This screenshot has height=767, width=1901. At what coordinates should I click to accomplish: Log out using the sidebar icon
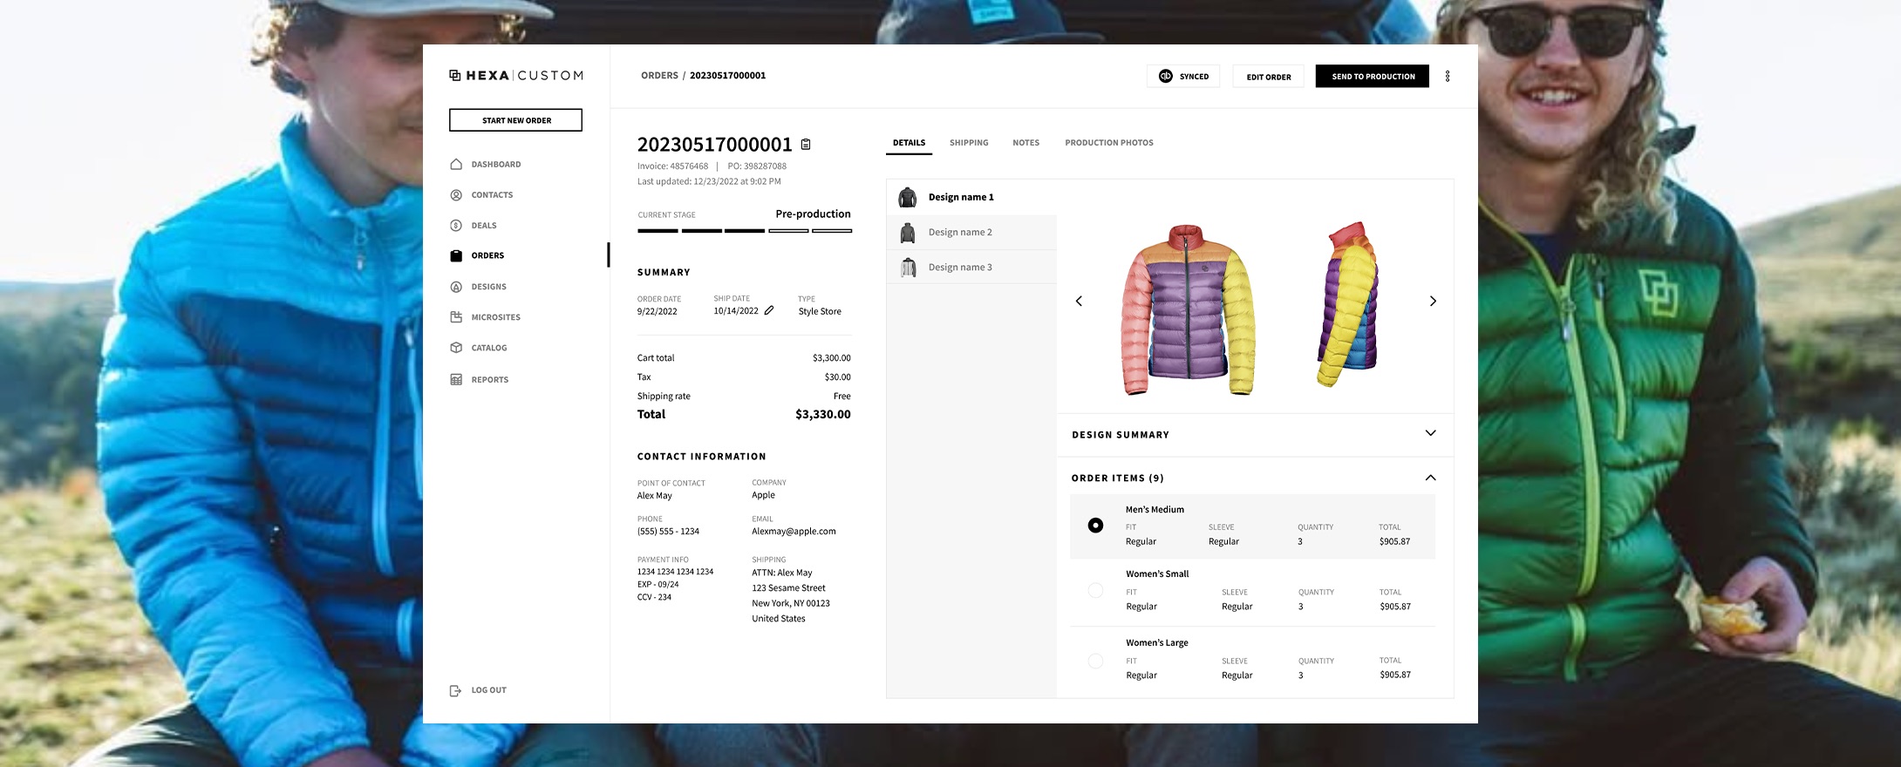click(x=455, y=690)
